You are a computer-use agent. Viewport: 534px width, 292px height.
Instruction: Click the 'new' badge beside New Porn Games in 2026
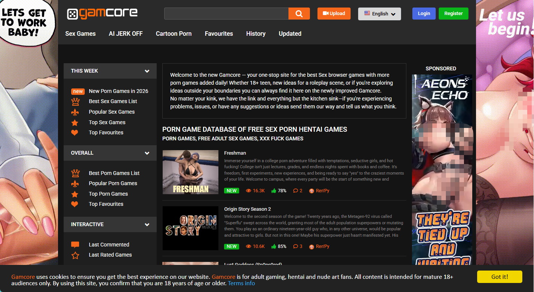78,91
